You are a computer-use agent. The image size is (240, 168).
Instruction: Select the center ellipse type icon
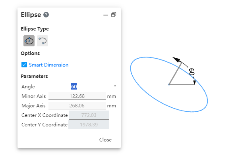[29, 41]
